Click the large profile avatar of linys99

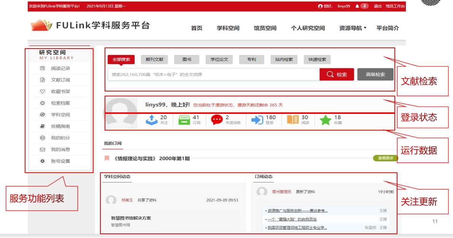click(121, 113)
